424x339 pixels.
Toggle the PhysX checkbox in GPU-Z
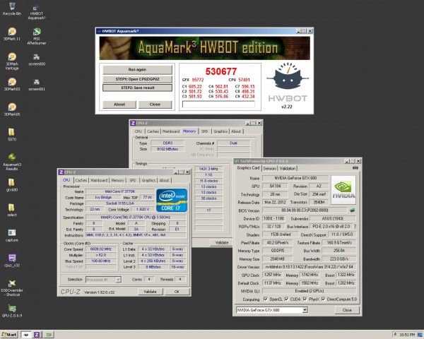305,299
